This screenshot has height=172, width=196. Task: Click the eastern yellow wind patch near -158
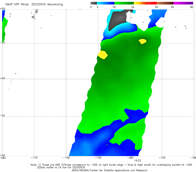click(142, 42)
